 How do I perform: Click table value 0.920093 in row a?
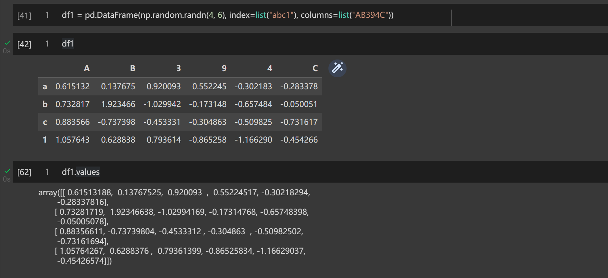[164, 87]
